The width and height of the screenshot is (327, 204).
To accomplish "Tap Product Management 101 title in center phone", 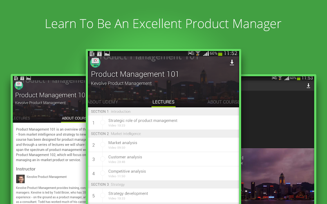I will tap(135, 74).
